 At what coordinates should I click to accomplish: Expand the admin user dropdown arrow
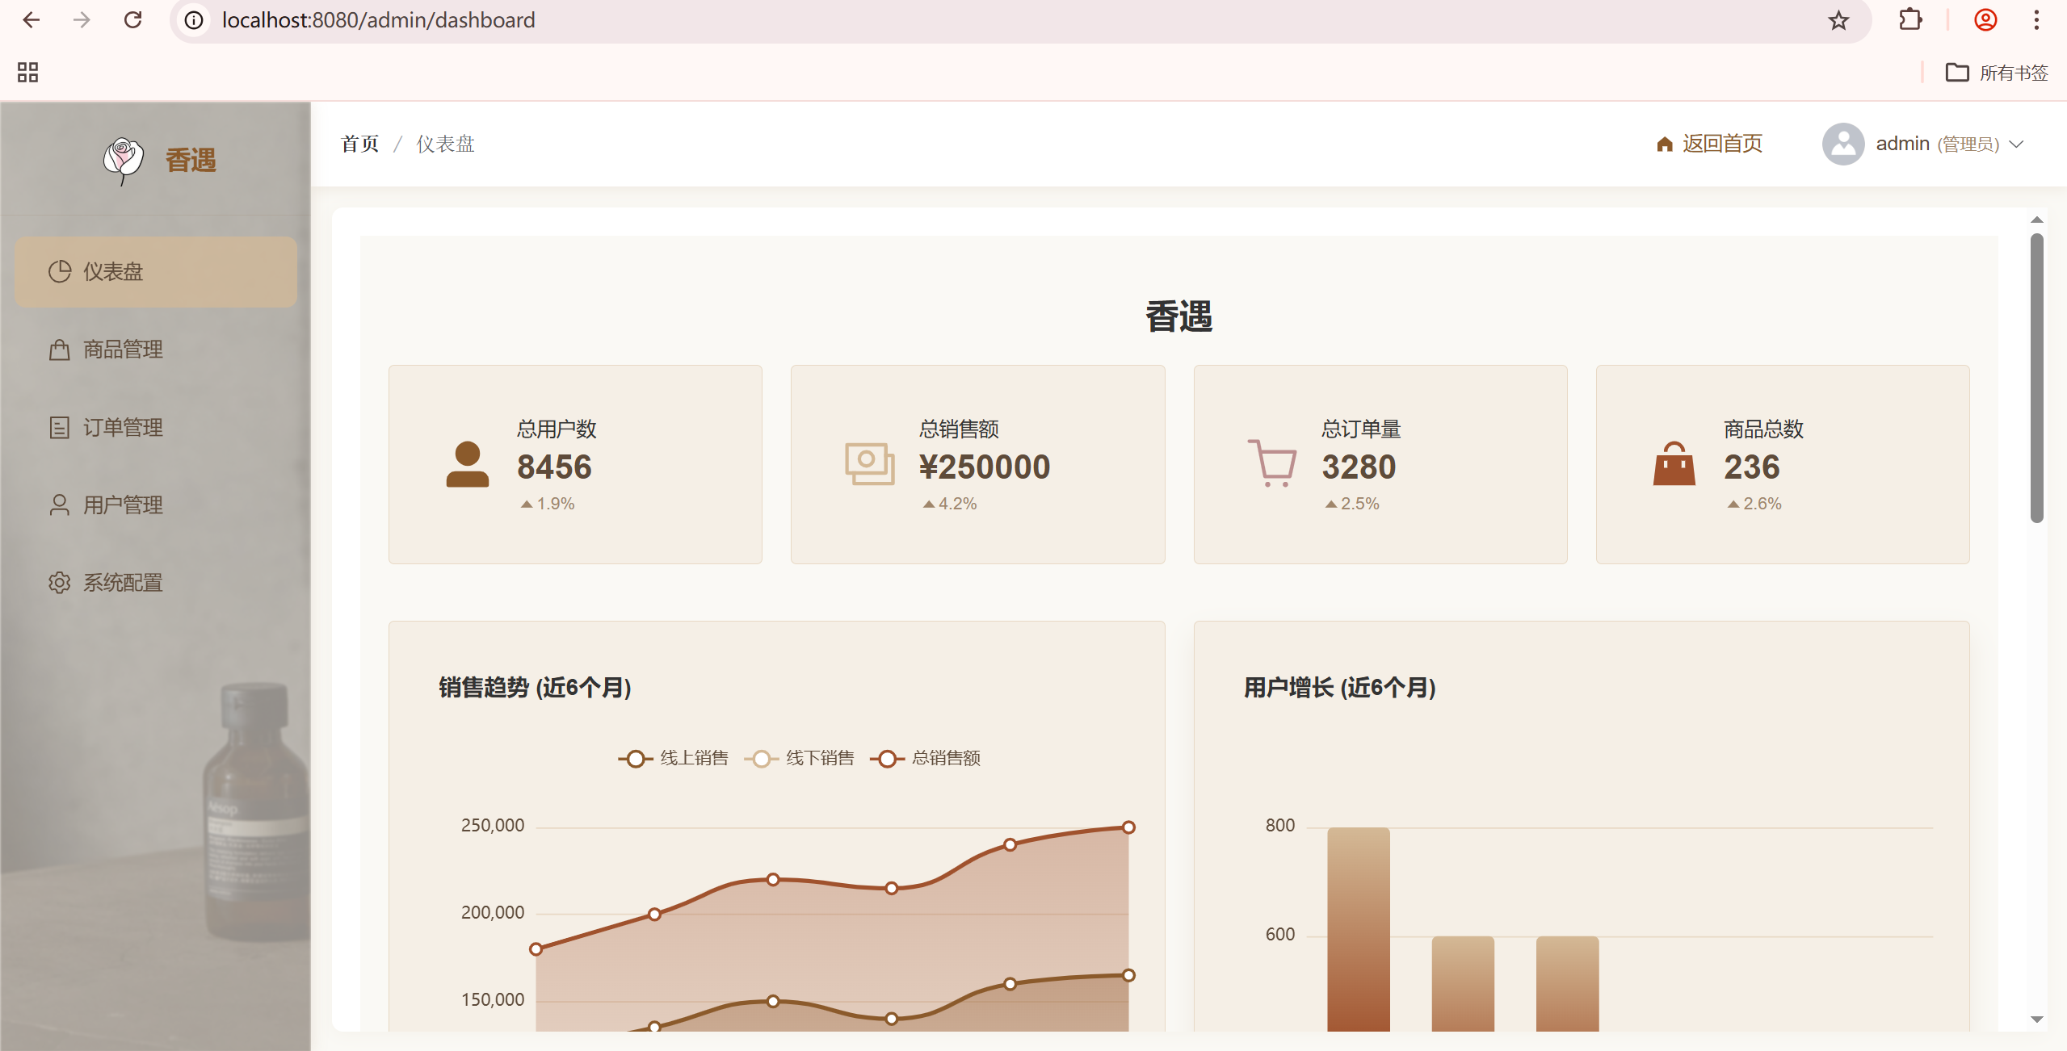(2017, 144)
